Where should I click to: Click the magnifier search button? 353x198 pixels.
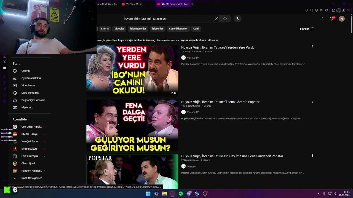225,19
